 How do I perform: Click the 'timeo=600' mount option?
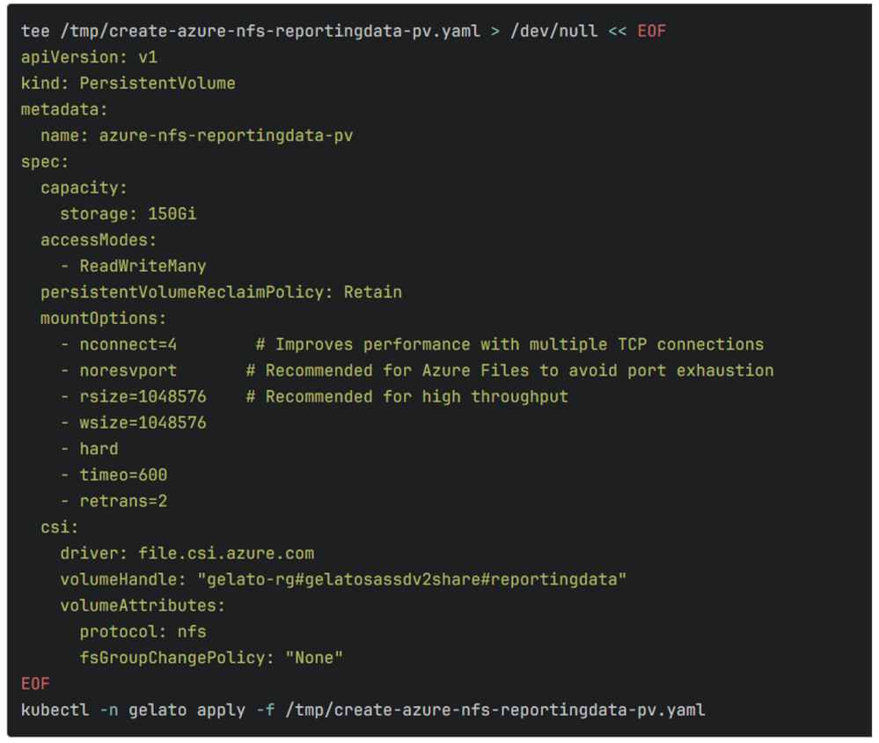point(123,475)
